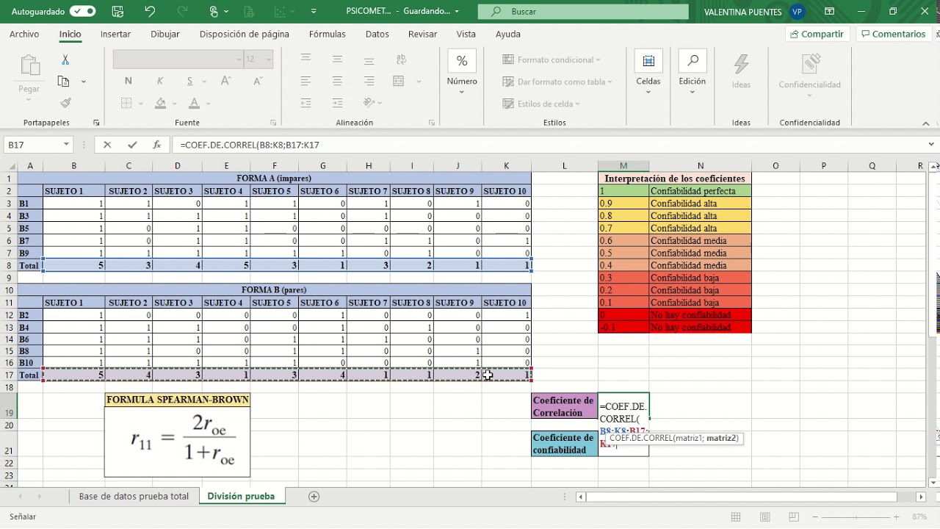The height and width of the screenshot is (529, 940).
Task: Toggle Underline (S) formatting
Action: pyautogui.click(x=189, y=82)
